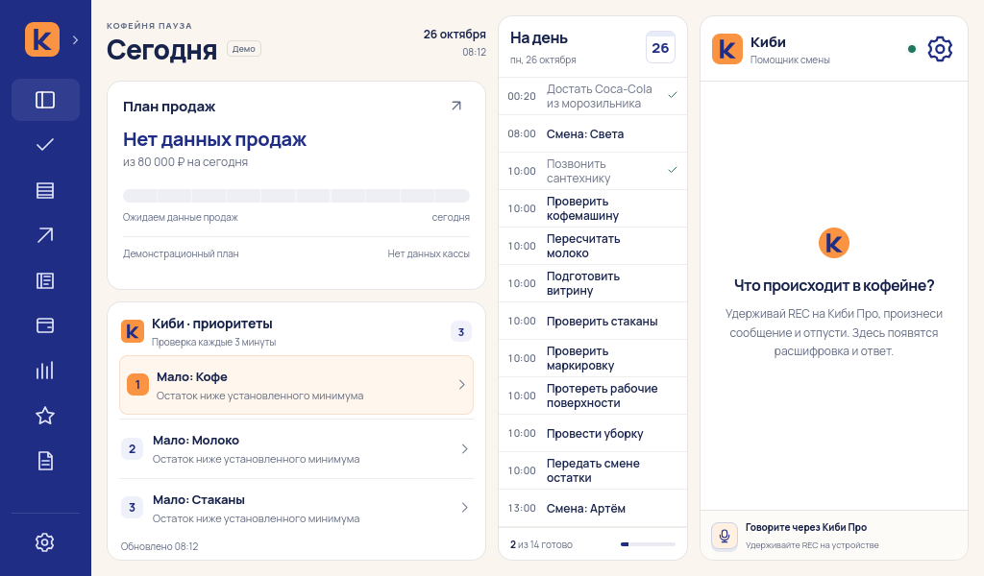
Task: Select the Смена: Света entry
Action: (592, 133)
